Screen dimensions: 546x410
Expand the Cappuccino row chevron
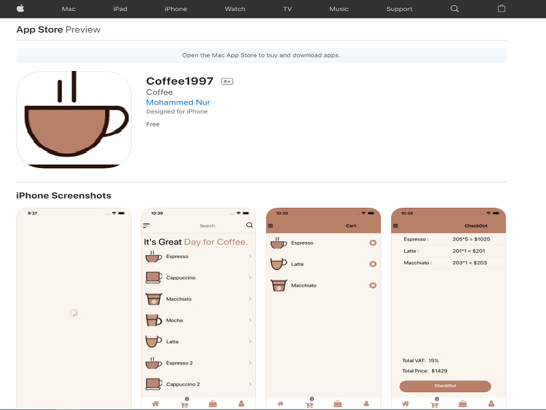tap(250, 277)
